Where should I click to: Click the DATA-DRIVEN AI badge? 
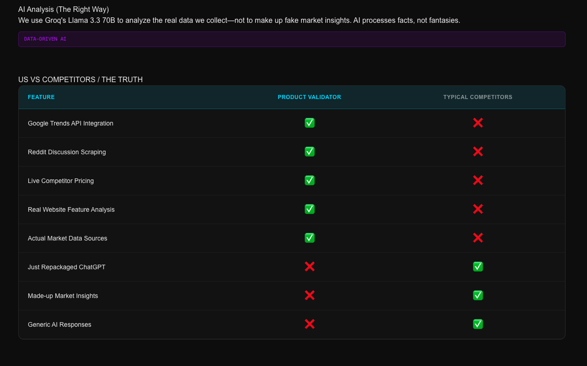44,39
